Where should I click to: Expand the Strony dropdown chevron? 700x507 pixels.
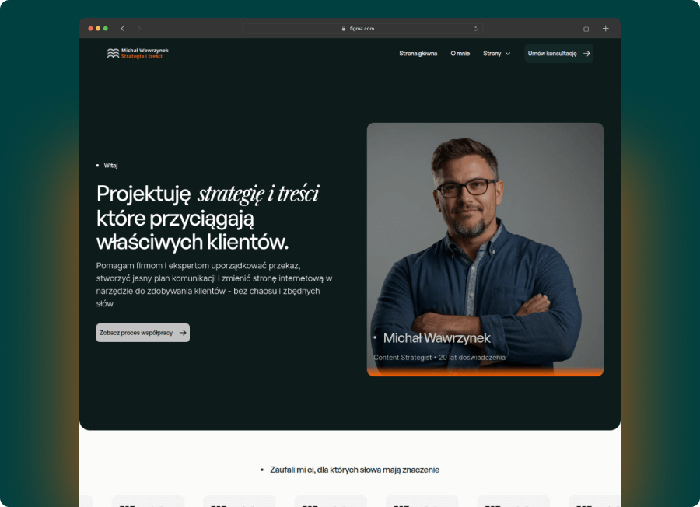(x=508, y=54)
